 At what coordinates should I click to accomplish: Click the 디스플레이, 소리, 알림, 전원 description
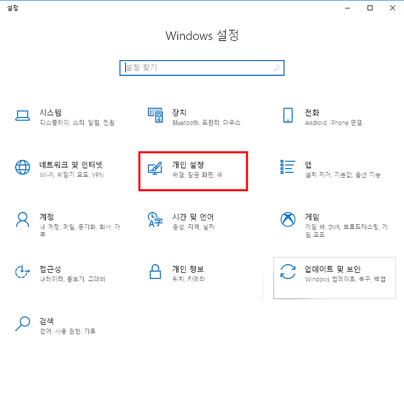pyautogui.click(x=77, y=123)
